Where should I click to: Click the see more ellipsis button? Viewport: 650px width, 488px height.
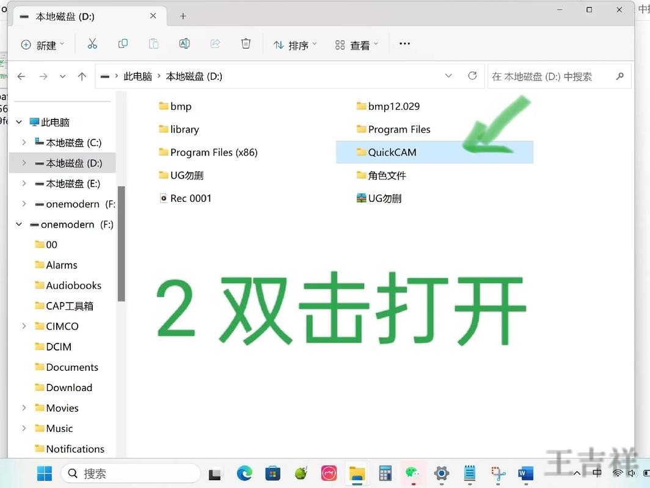point(404,44)
